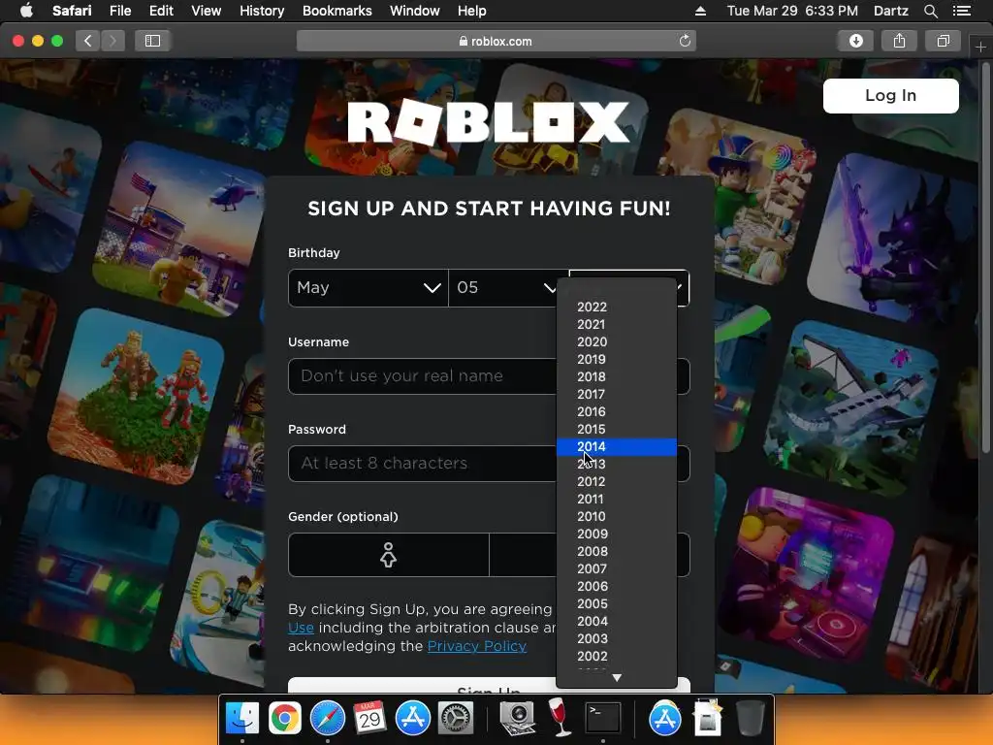Click the date and time in menu bar
The height and width of the screenshot is (745, 993).
(x=792, y=11)
